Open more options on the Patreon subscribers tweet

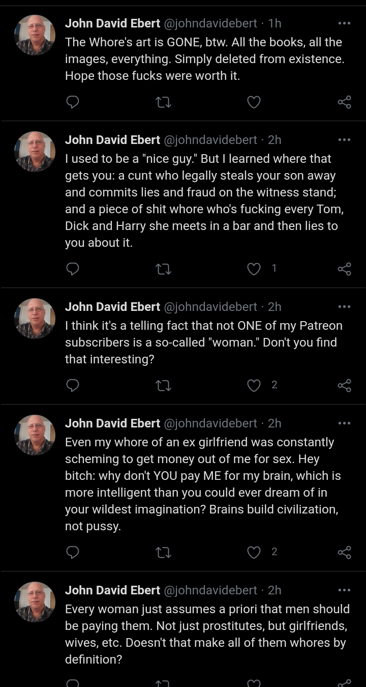point(344,307)
